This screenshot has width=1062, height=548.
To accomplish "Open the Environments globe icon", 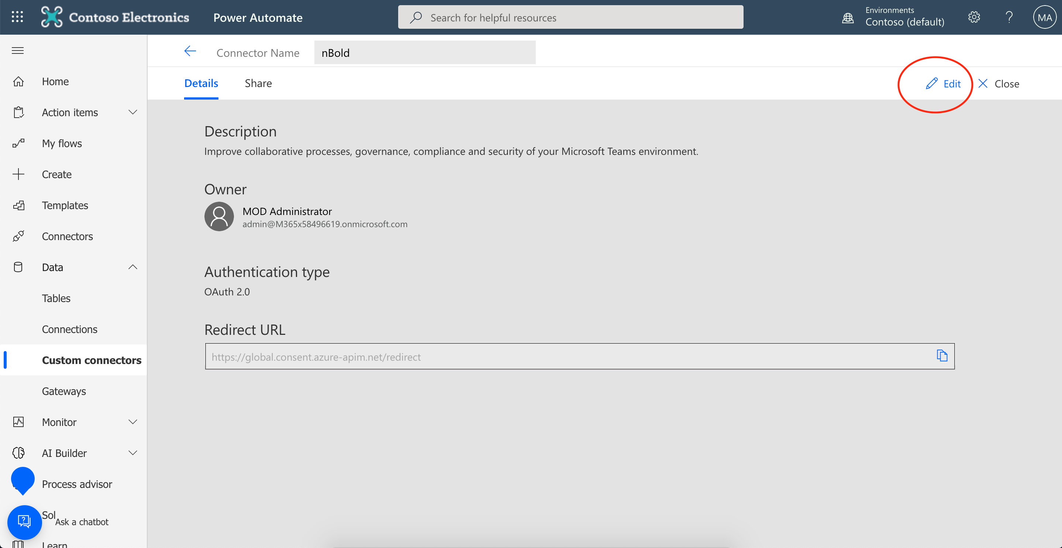I will (848, 18).
